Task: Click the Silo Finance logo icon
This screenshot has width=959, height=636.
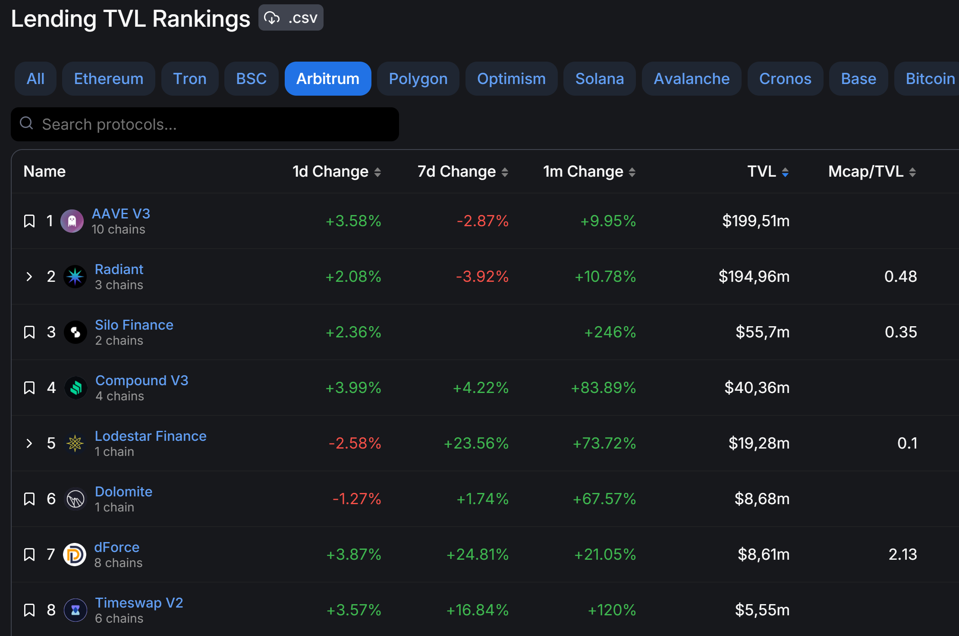Action: pyautogui.click(x=75, y=332)
